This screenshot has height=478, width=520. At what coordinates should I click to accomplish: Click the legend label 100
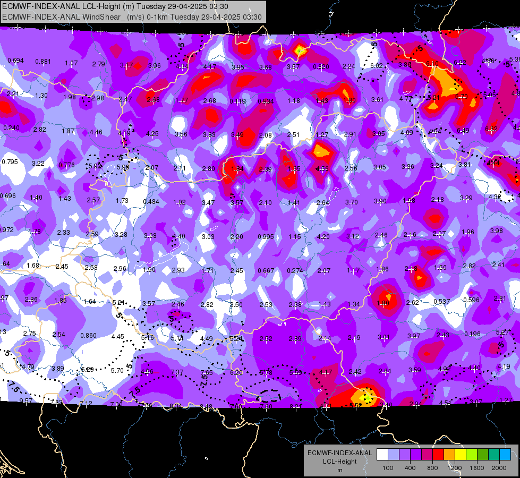click(388, 468)
